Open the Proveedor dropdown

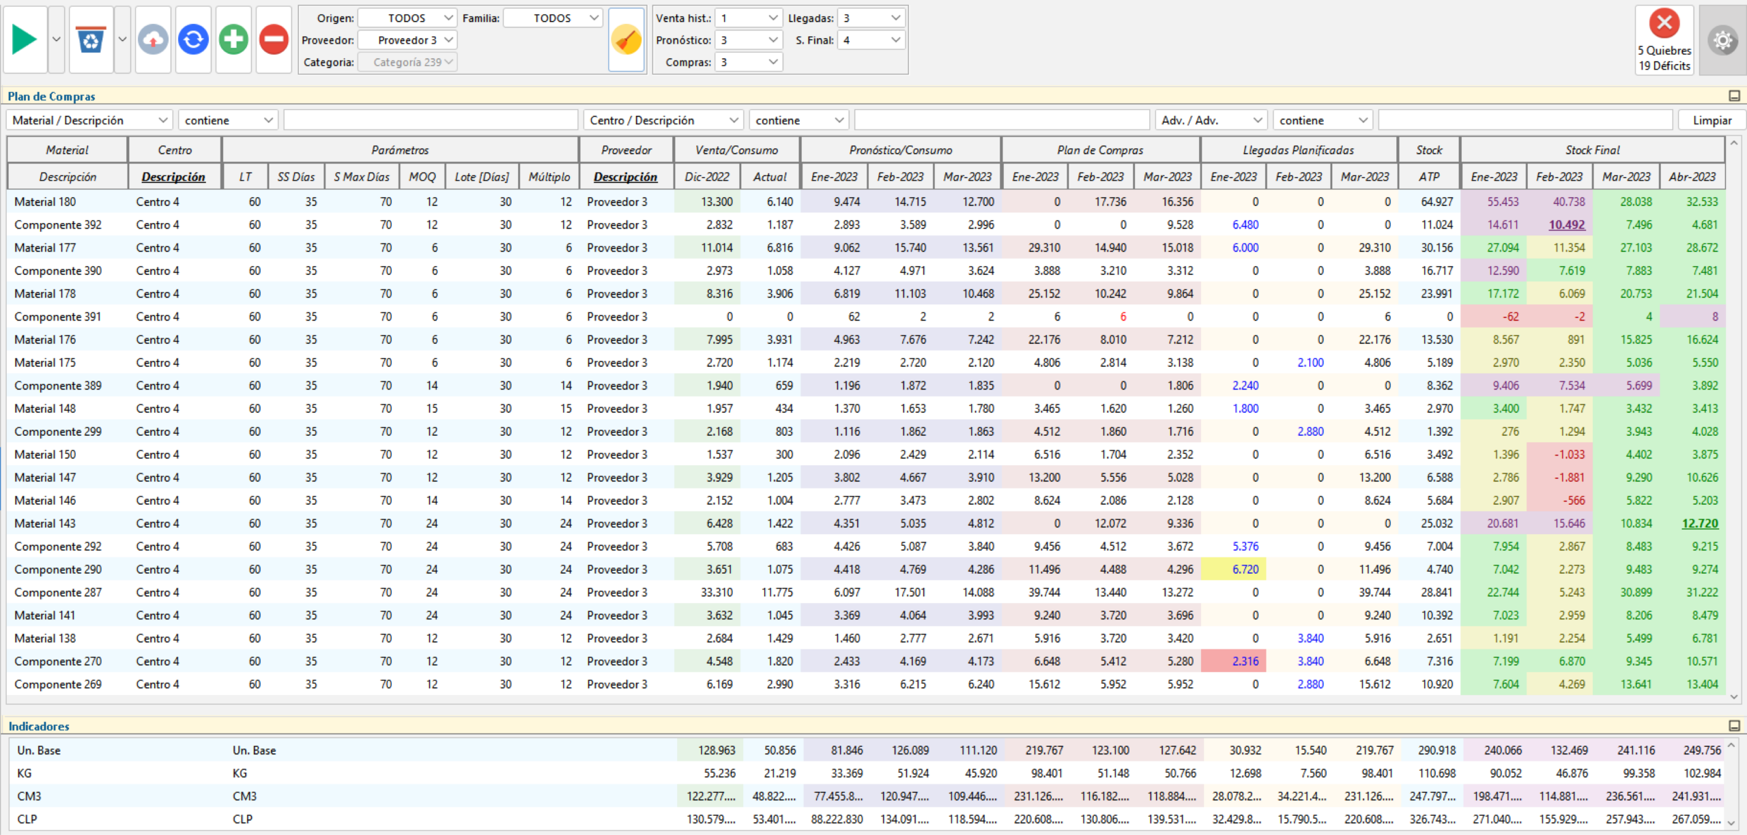click(407, 40)
